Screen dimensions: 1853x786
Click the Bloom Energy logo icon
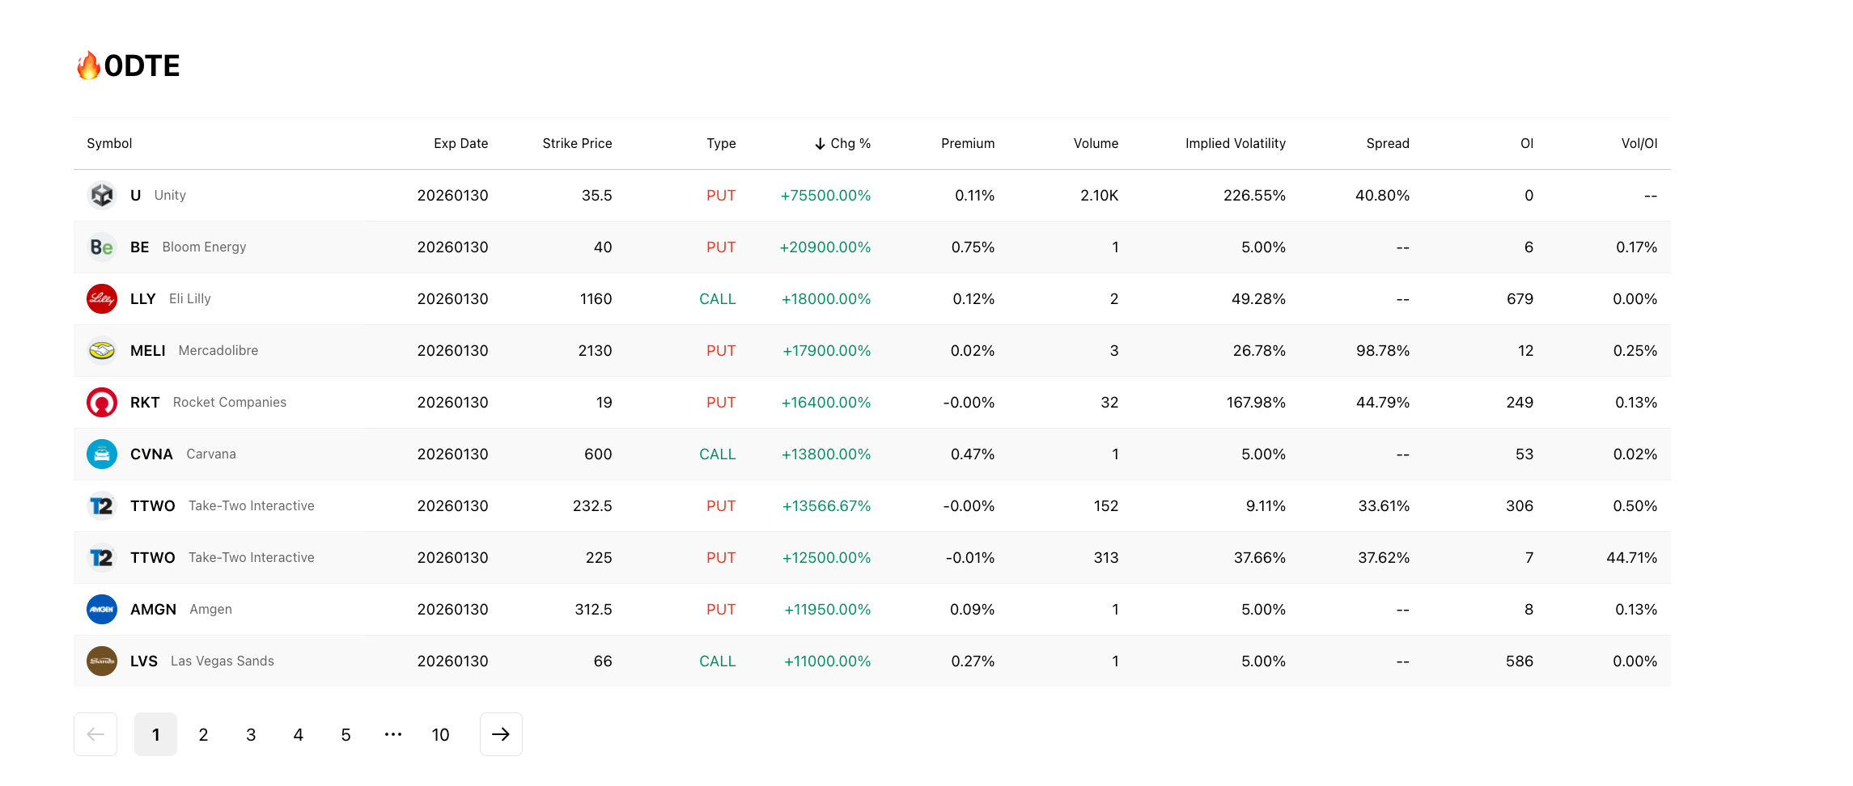click(x=102, y=247)
